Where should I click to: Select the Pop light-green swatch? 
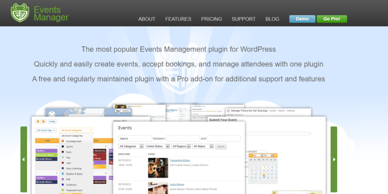pyautogui.click(x=63, y=157)
